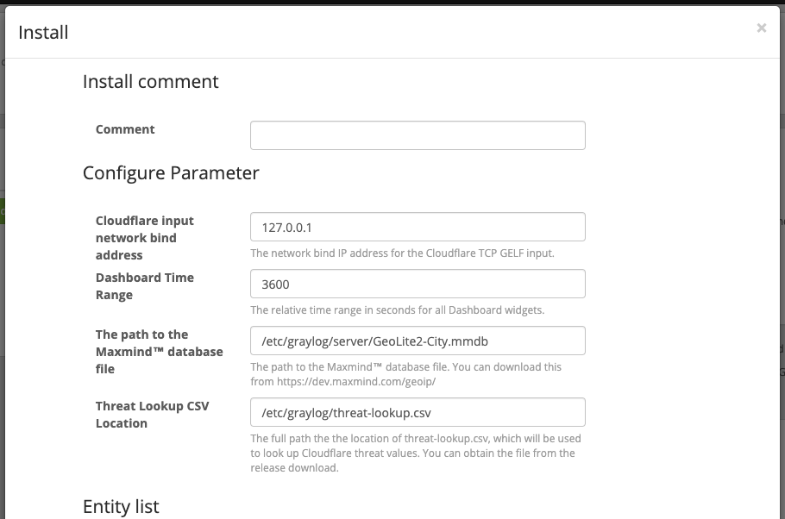Click the Configure Parameter section heading

click(x=170, y=172)
